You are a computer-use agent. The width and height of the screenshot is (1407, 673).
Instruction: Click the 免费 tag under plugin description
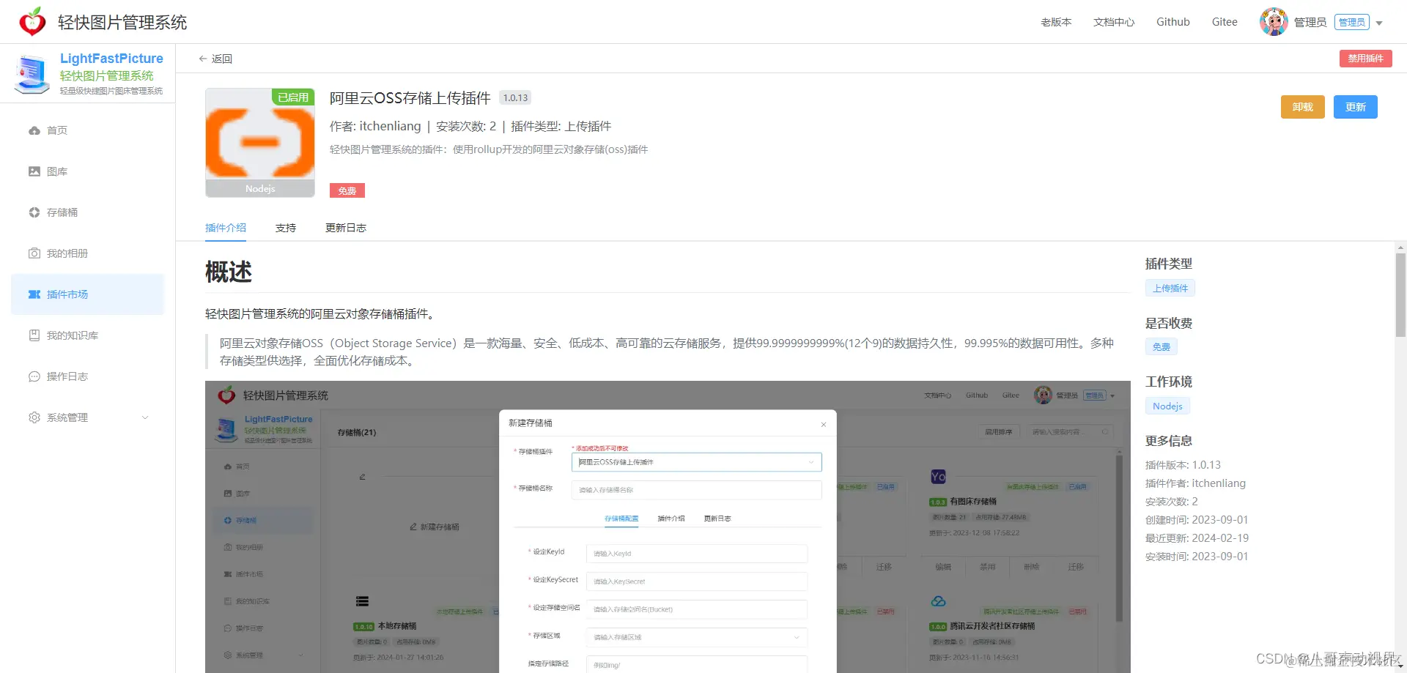click(x=347, y=190)
